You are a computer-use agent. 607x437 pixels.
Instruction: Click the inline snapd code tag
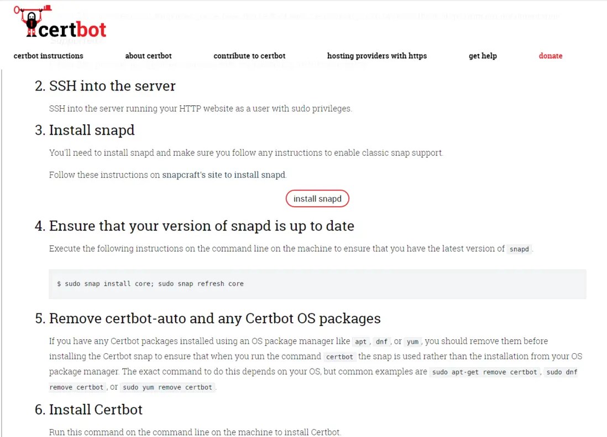pos(519,249)
